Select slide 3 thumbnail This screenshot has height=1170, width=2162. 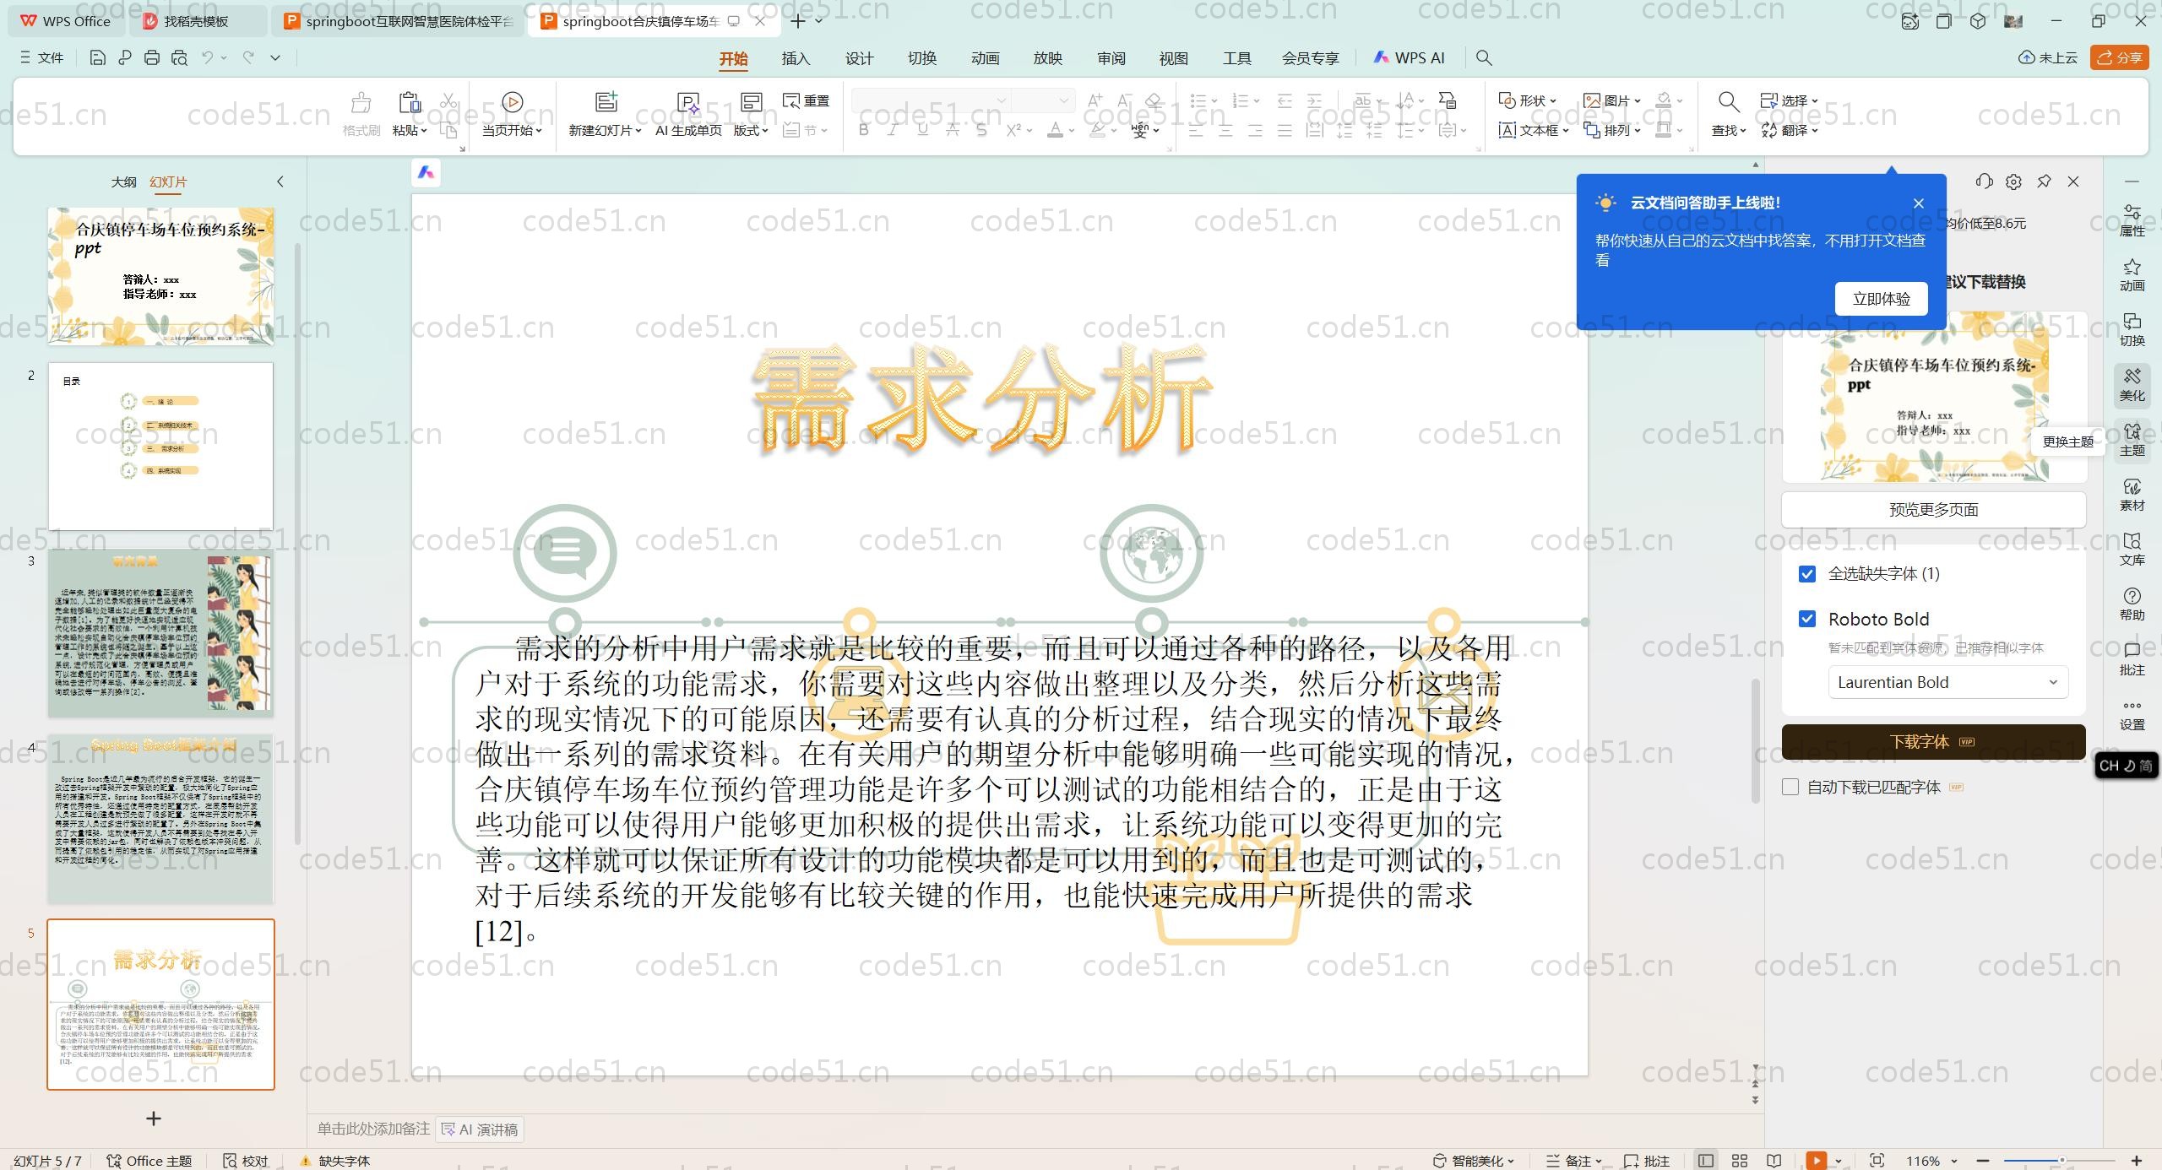(160, 632)
